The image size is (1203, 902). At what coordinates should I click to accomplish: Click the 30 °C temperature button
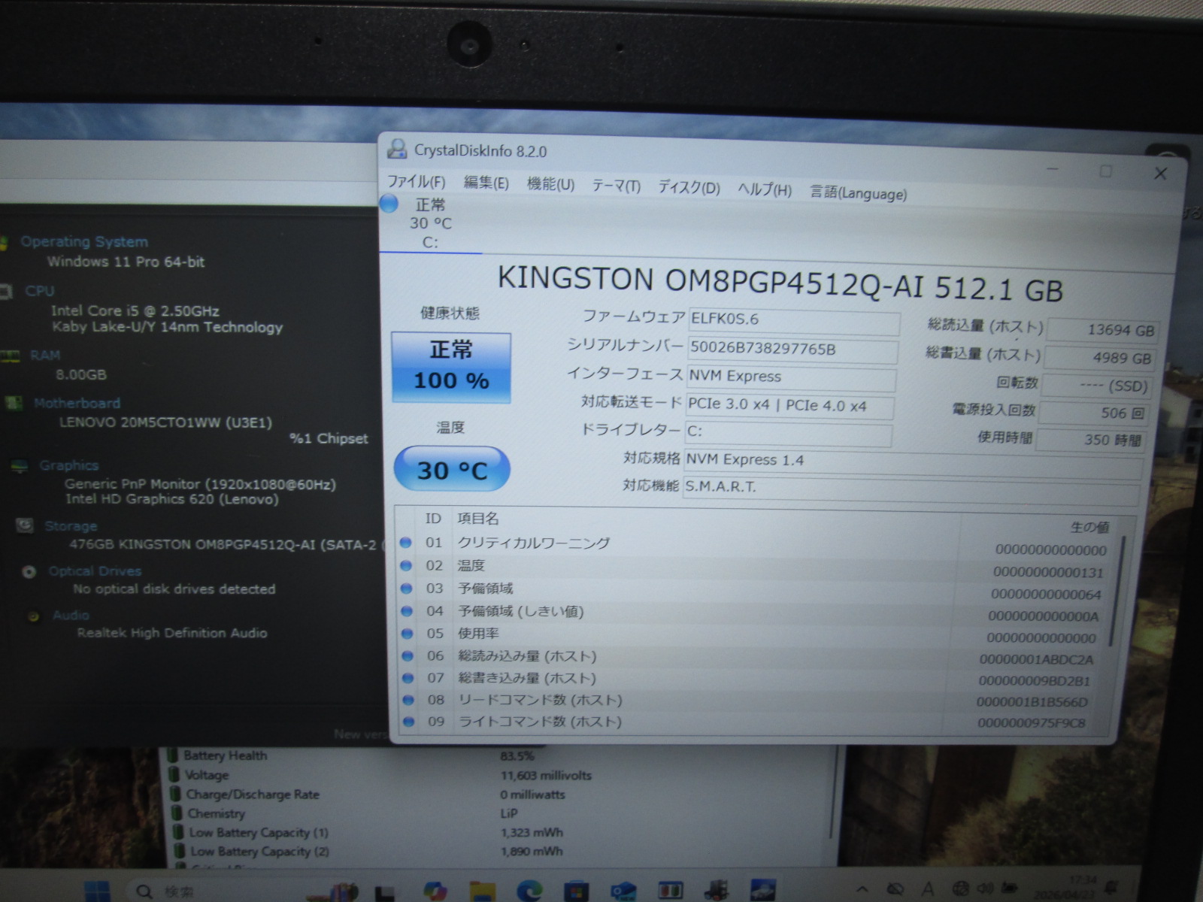pyautogui.click(x=452, y=470)
